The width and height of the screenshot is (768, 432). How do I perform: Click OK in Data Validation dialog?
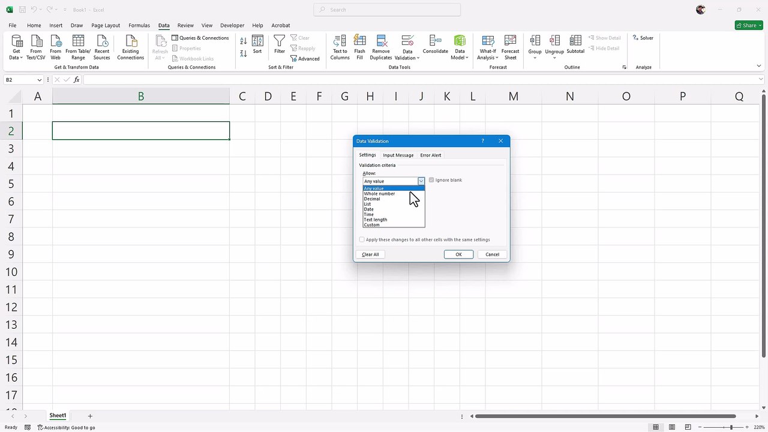pyautogui.click(x=458, y=254)
